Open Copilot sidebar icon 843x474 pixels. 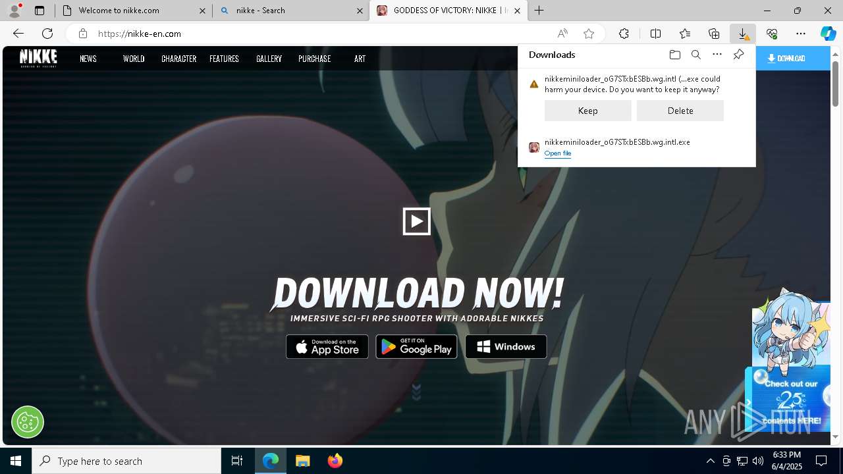coord(828,34)
